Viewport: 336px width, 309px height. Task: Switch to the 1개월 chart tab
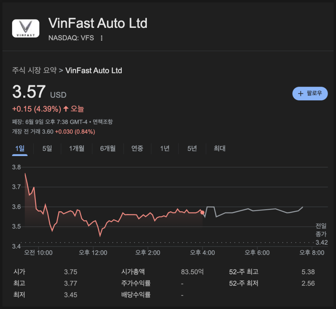[x=77, y=148]
